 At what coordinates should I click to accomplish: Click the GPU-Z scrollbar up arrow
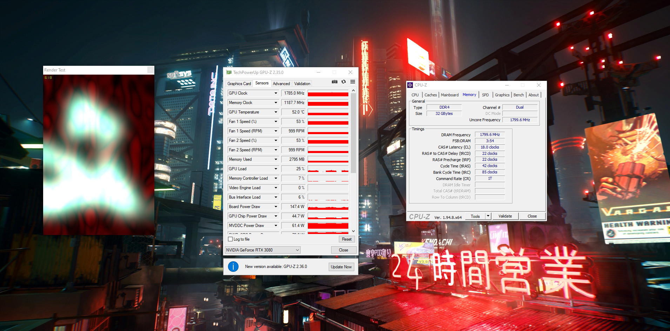(x=353, y=90)
